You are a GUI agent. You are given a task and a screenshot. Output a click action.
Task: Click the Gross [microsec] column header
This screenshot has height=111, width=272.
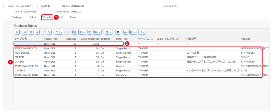pos(88,39)
